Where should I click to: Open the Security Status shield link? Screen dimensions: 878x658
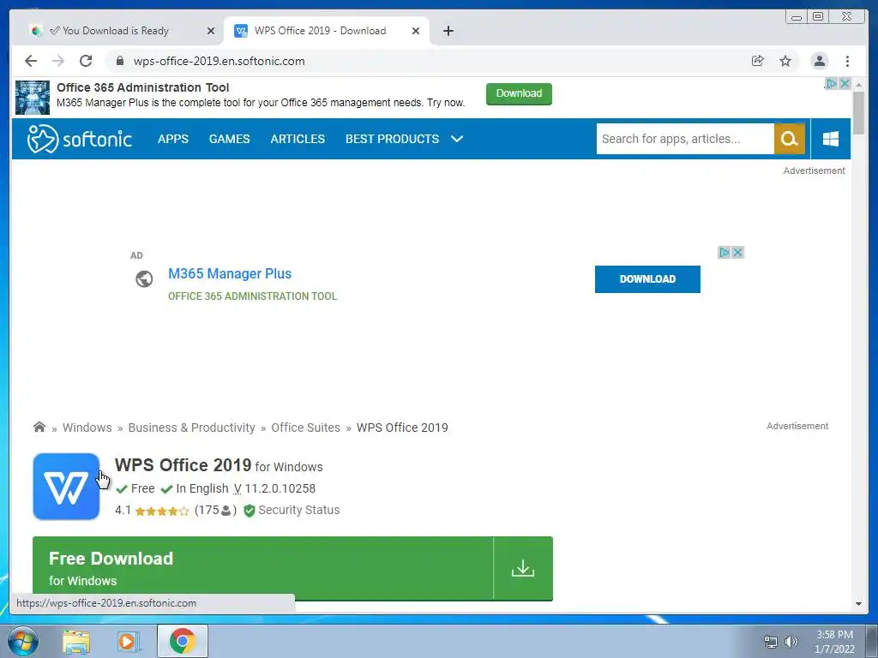pos(292,510)
